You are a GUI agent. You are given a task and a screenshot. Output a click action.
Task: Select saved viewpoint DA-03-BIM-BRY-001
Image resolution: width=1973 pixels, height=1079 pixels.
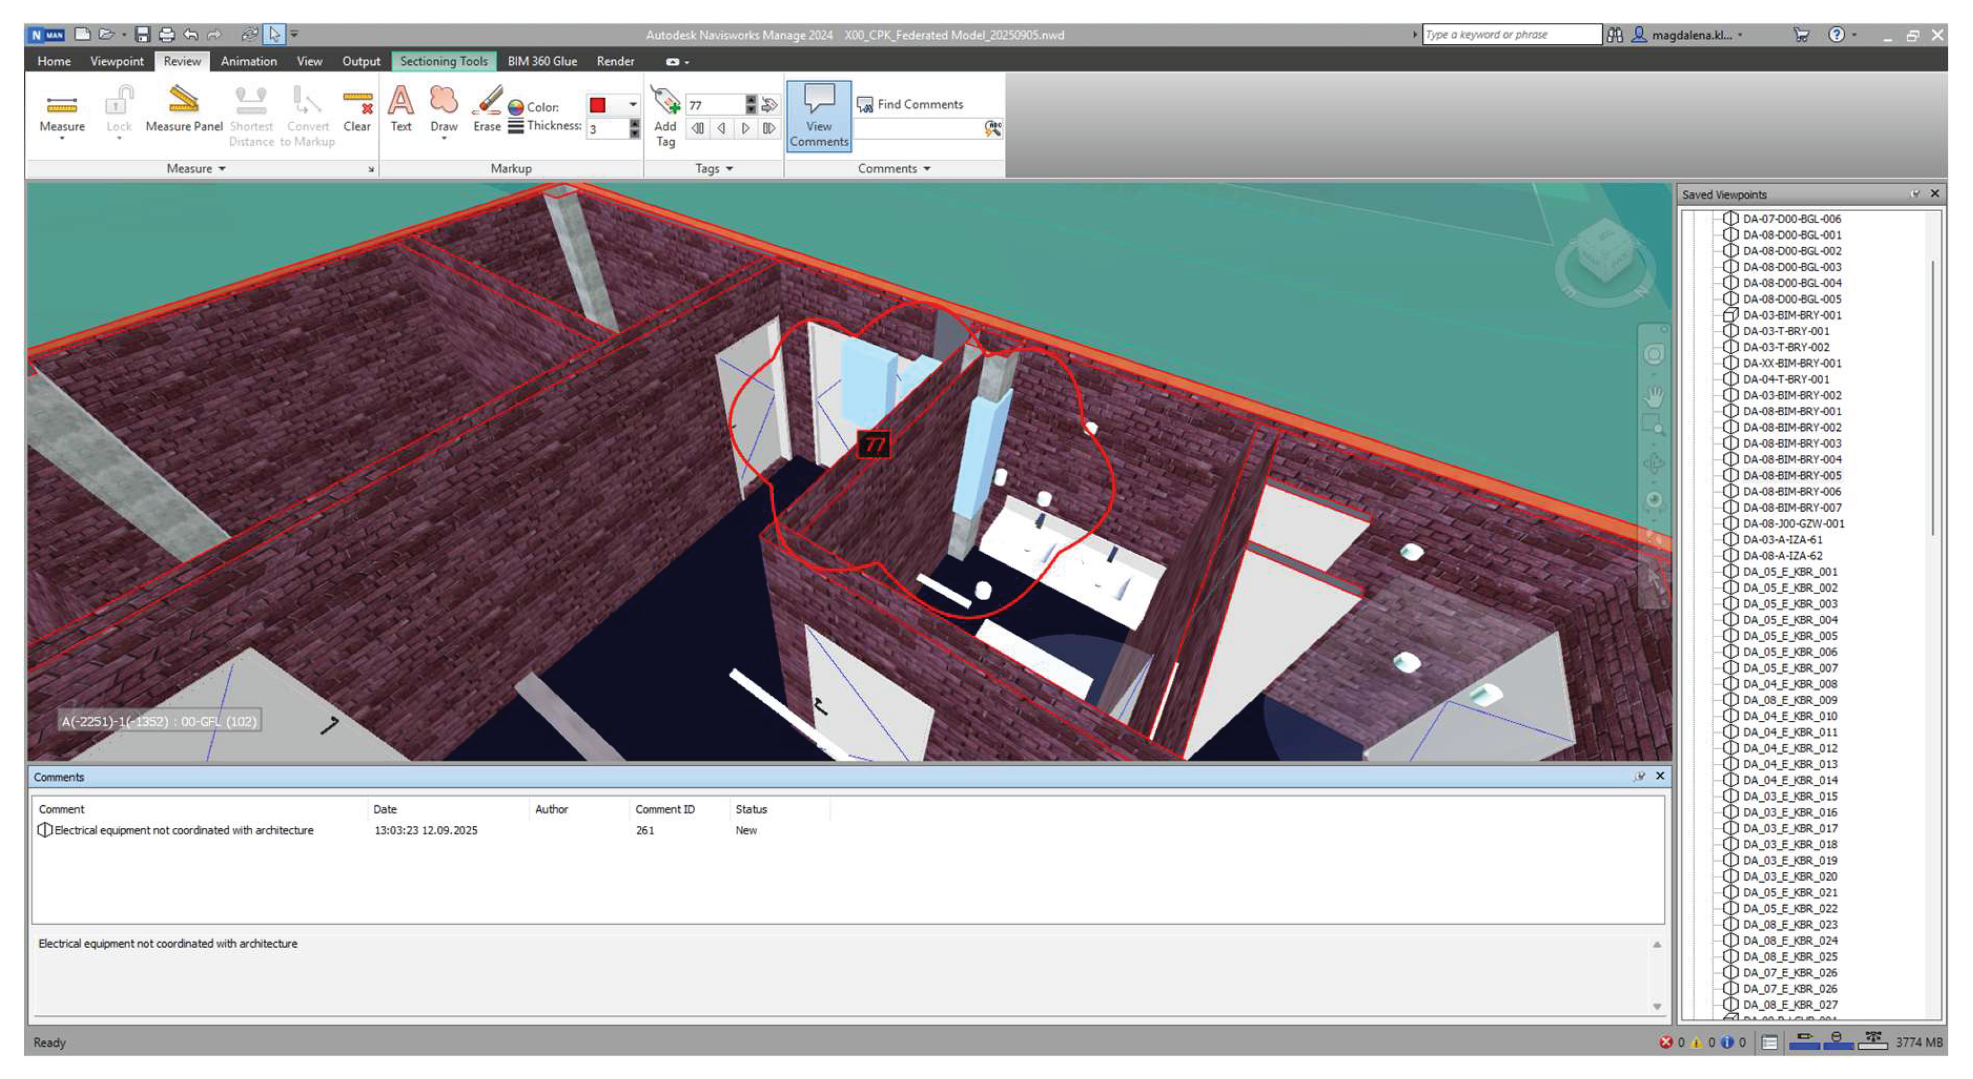pyautogui.click(x=1791, y=315)
